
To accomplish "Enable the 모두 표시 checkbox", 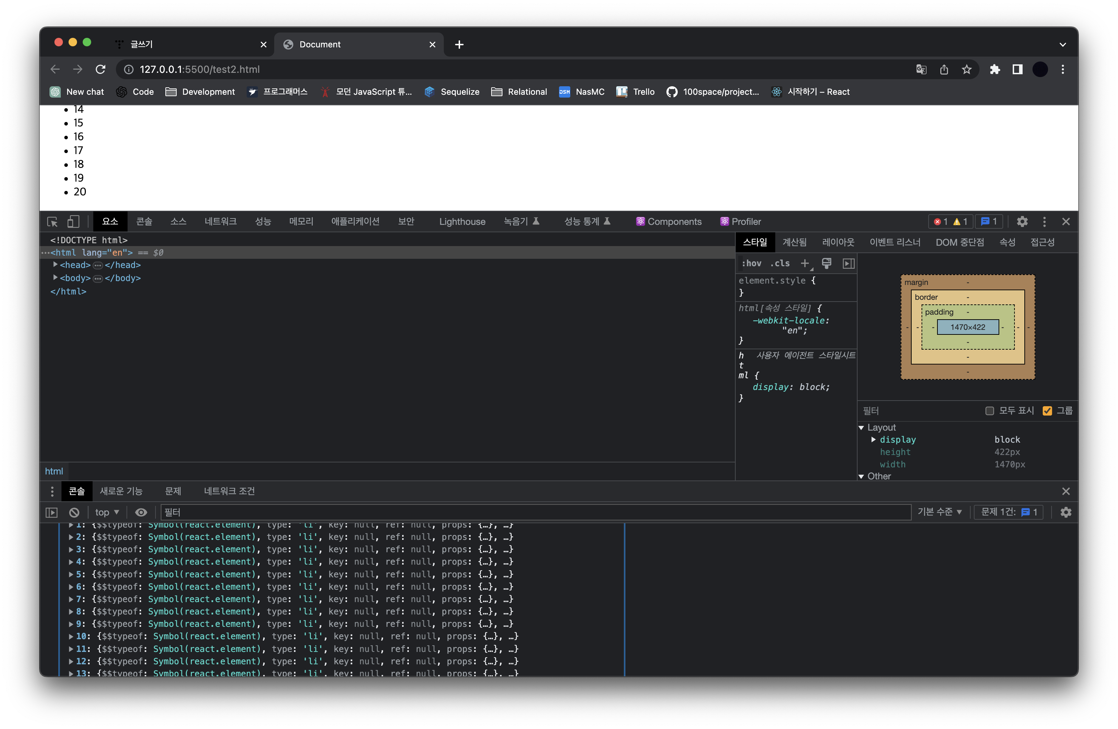I will [x=989, y=411].
